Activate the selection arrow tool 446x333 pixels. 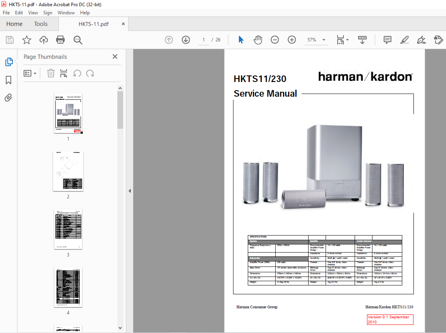(241, 40)
